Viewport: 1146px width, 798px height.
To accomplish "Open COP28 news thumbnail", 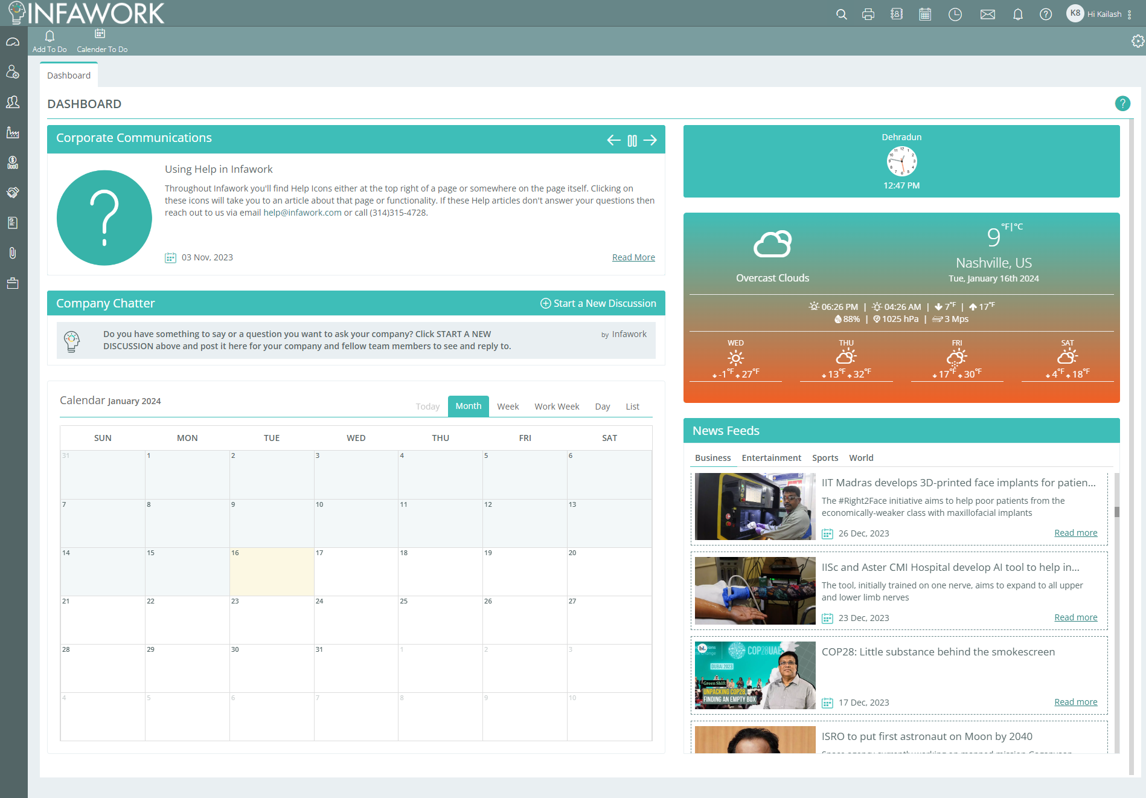I will [755, 675].
